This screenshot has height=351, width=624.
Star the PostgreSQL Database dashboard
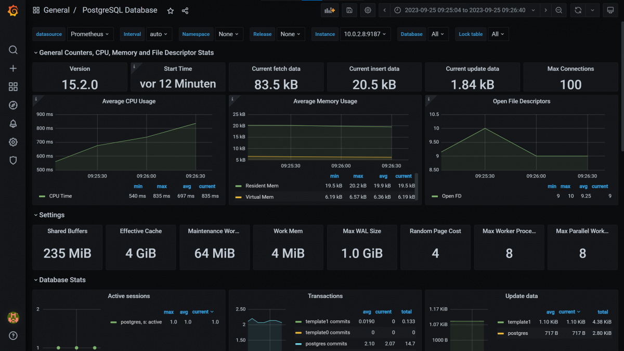coord(170,10)
